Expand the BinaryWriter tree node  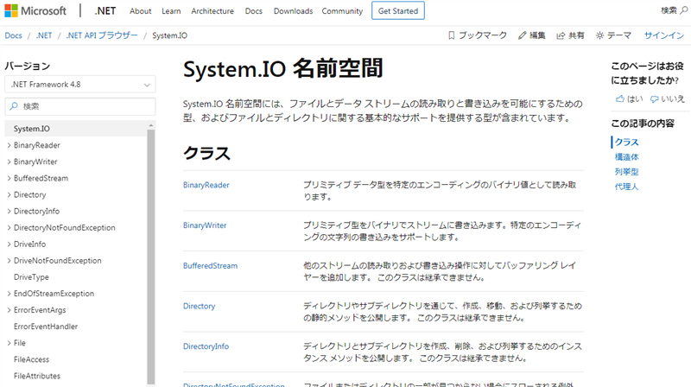(9, 162)
